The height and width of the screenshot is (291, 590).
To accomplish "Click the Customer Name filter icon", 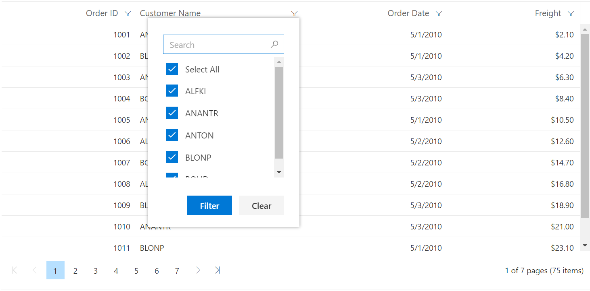I will point(294,14).
